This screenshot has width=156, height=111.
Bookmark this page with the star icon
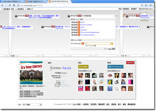pos(18,5)
